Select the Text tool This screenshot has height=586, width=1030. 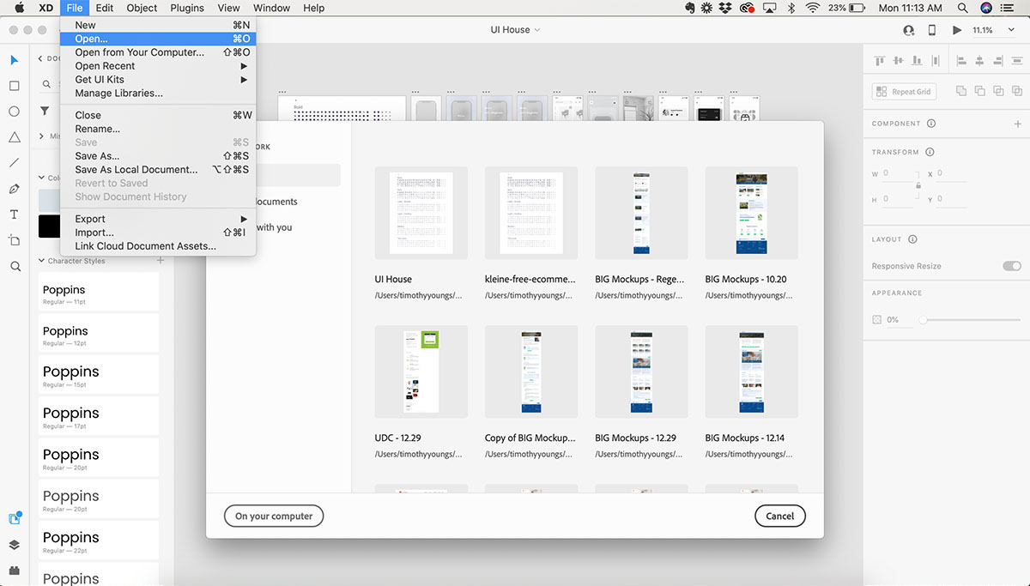(15, 214)
